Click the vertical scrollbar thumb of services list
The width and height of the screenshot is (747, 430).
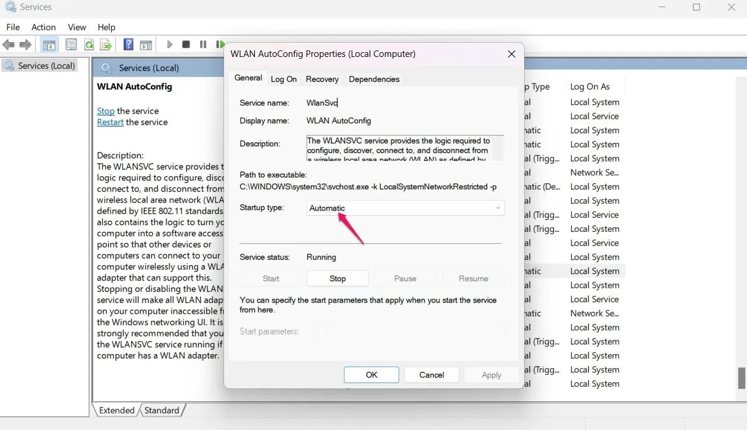coord(742,377)
